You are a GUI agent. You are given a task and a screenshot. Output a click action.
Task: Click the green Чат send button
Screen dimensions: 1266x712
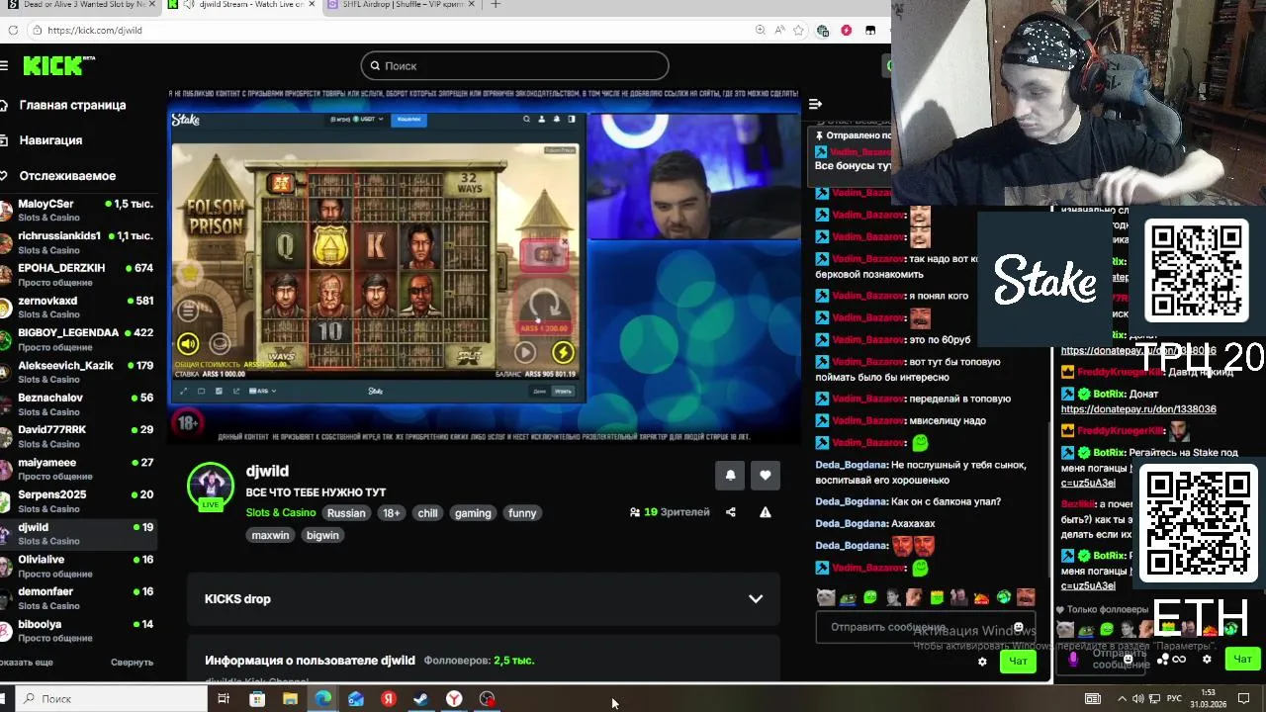pyautogui.click(x=1018, y=661)
